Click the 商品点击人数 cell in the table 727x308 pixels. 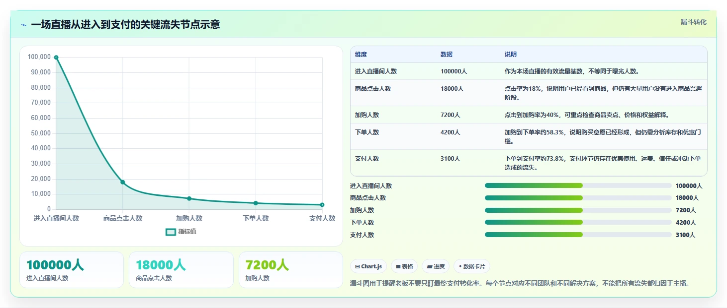pos(373,89)
